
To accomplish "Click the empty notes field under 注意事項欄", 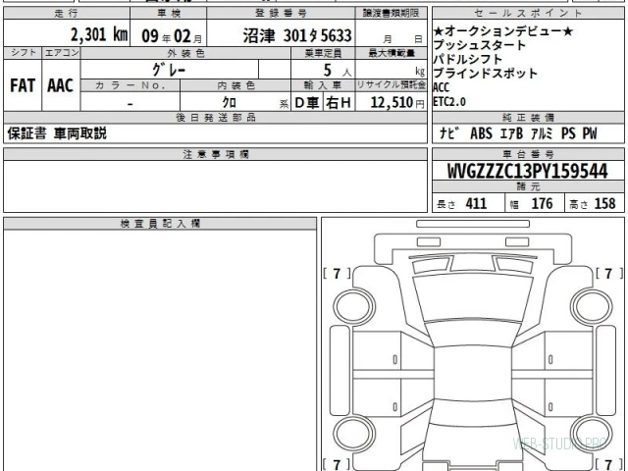I will pyautogui.click(x=216, y=186).
